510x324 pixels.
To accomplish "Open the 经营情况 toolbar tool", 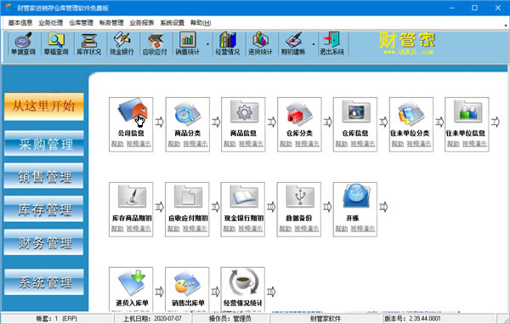I will (x=227, y=43).
